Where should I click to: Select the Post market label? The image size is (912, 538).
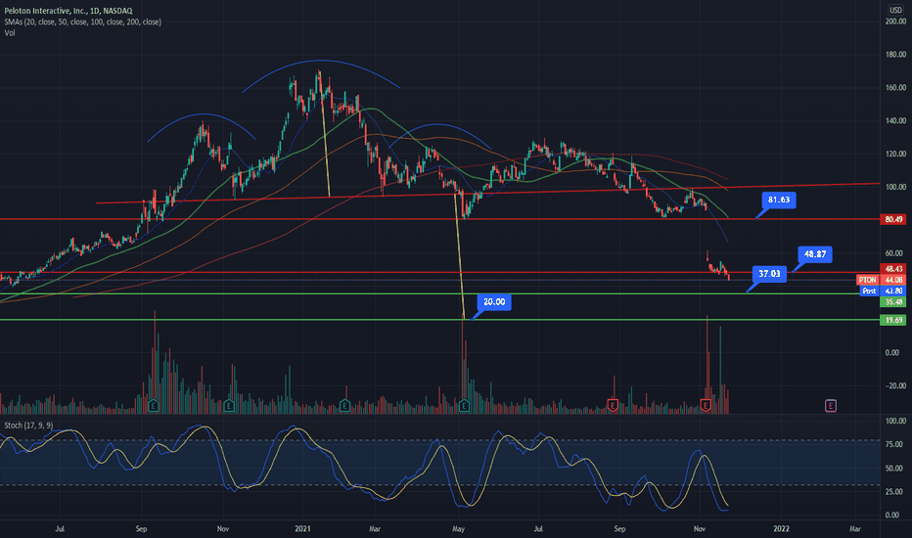point(869,291)
